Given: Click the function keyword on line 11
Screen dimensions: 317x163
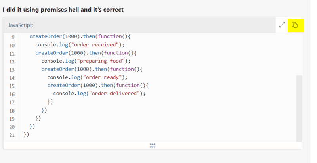Looking at the screenshot, I should coord(116,53).
